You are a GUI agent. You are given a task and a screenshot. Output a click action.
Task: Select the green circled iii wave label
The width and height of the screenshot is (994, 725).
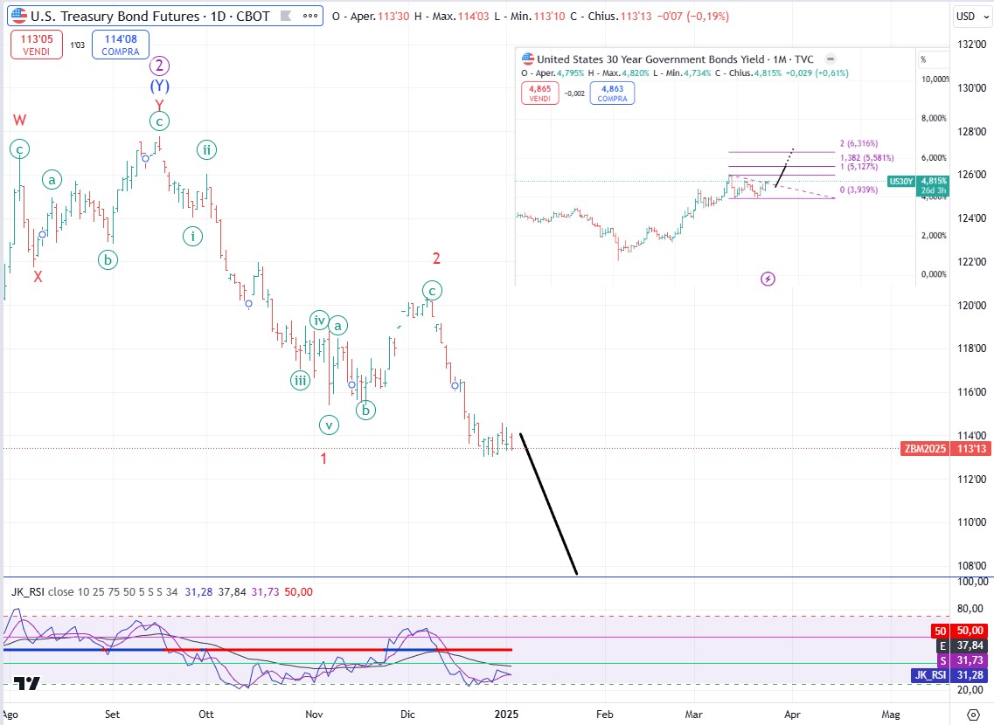(x=300, y=381)
